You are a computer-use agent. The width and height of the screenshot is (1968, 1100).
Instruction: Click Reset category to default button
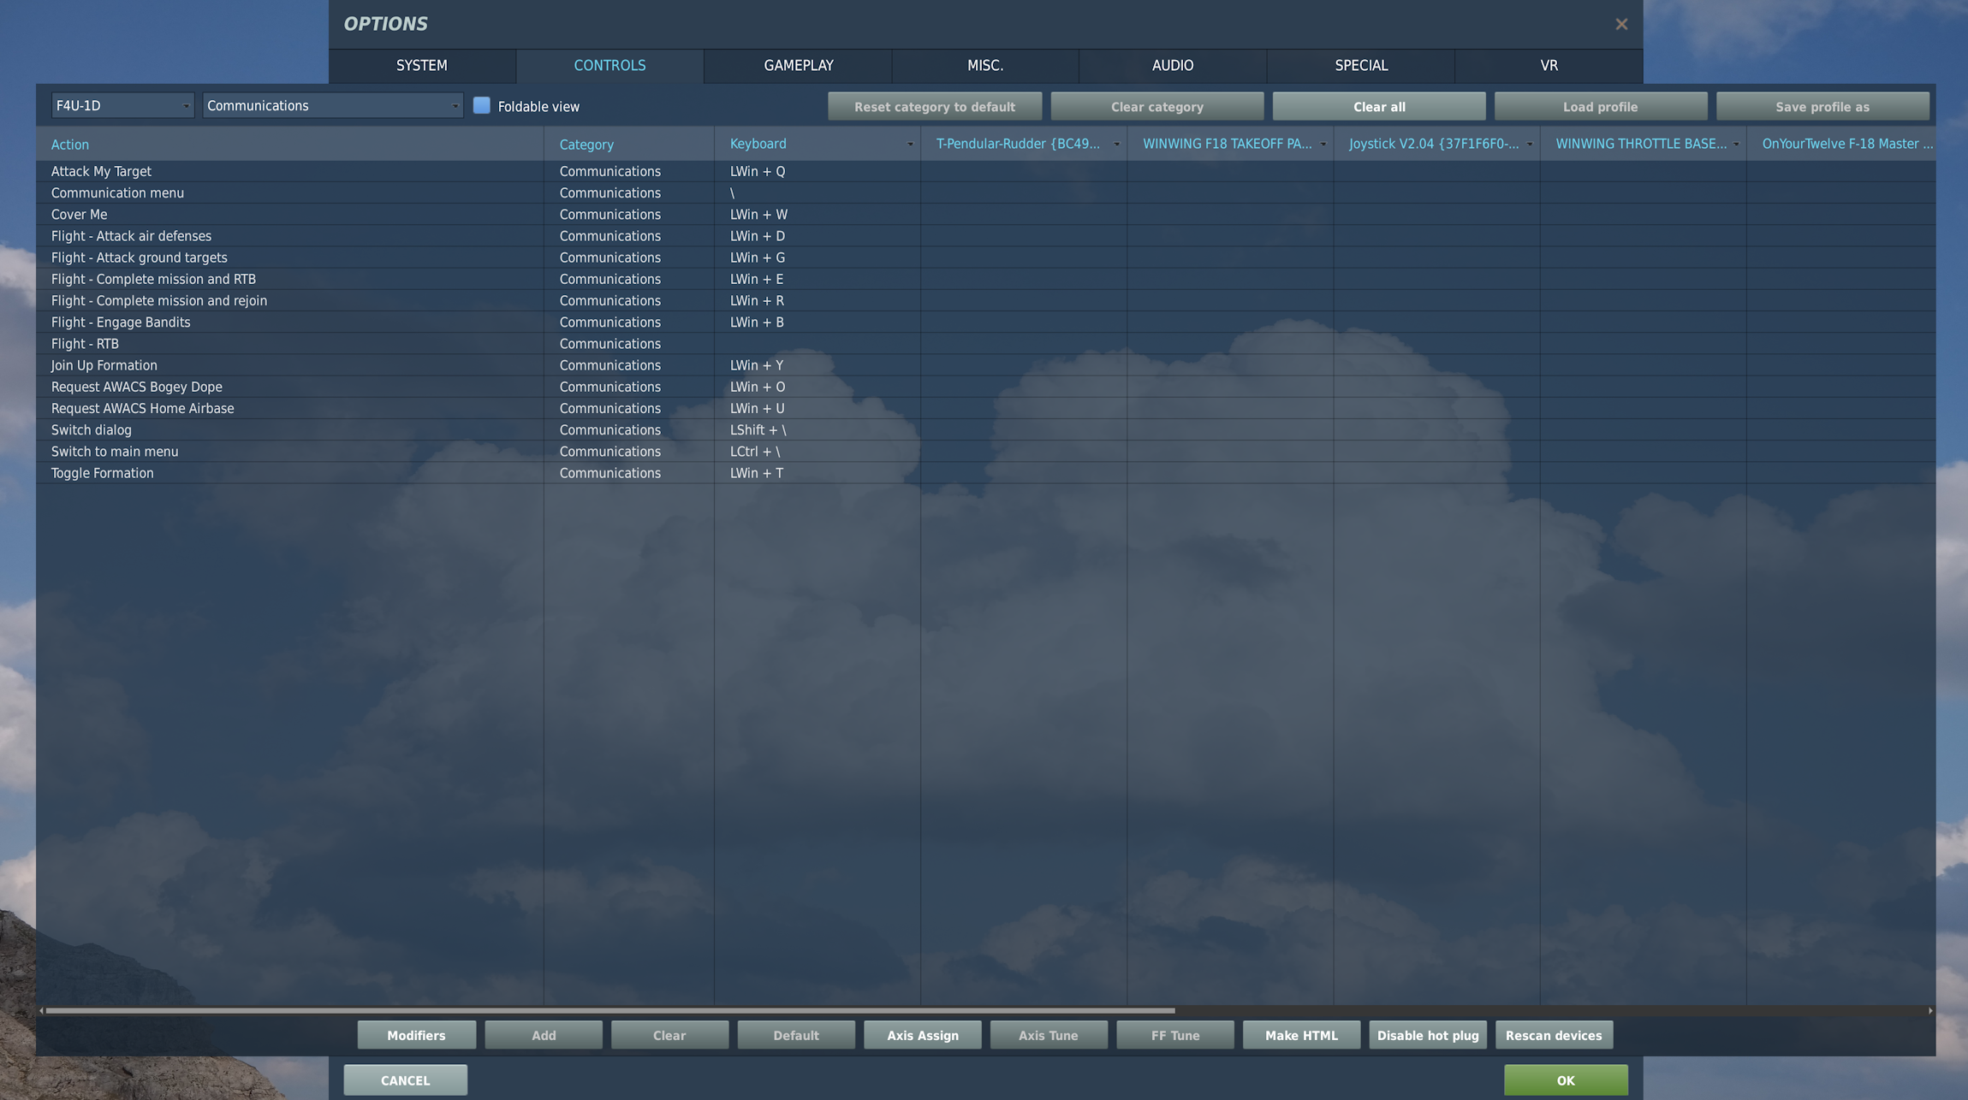[x=935, y=107]
